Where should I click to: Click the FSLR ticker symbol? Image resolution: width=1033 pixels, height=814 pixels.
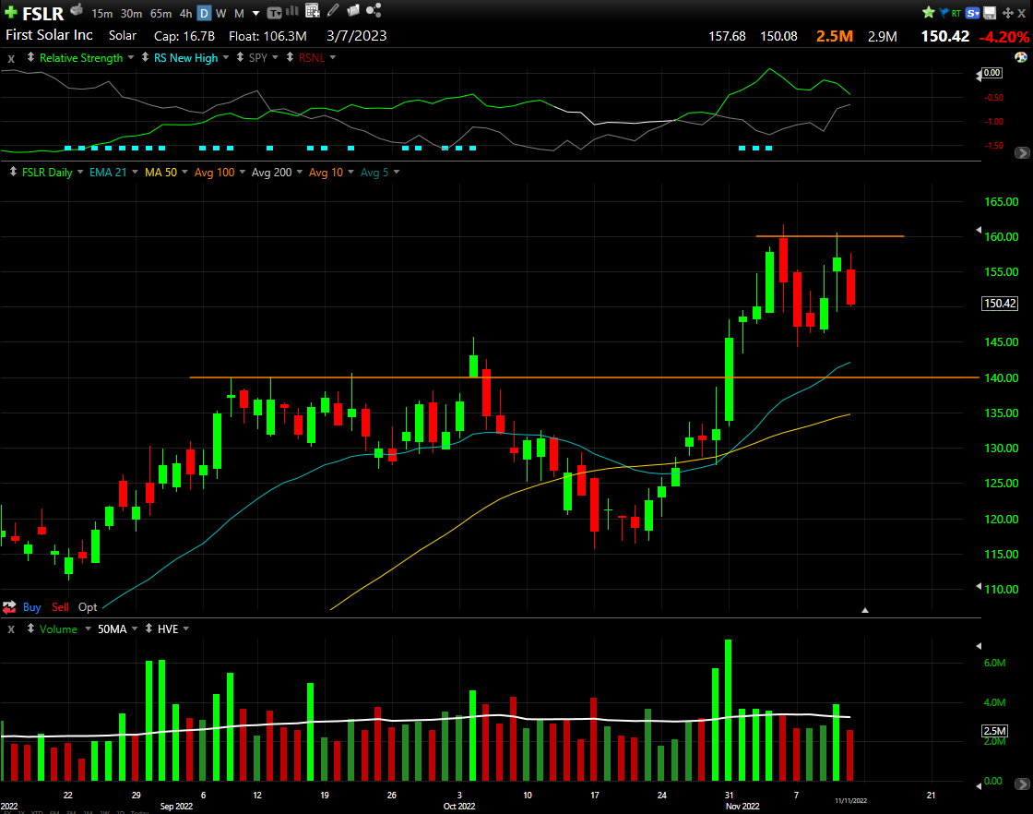pos(42,13)
